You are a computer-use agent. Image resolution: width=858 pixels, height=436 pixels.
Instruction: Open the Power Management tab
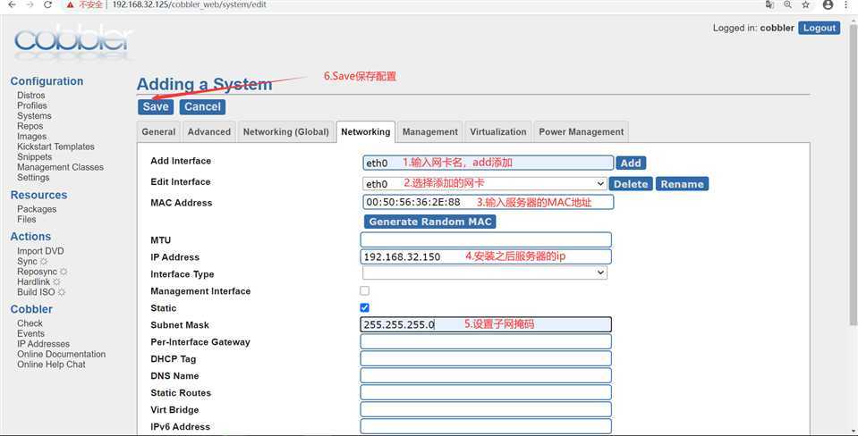click(582, 131)
